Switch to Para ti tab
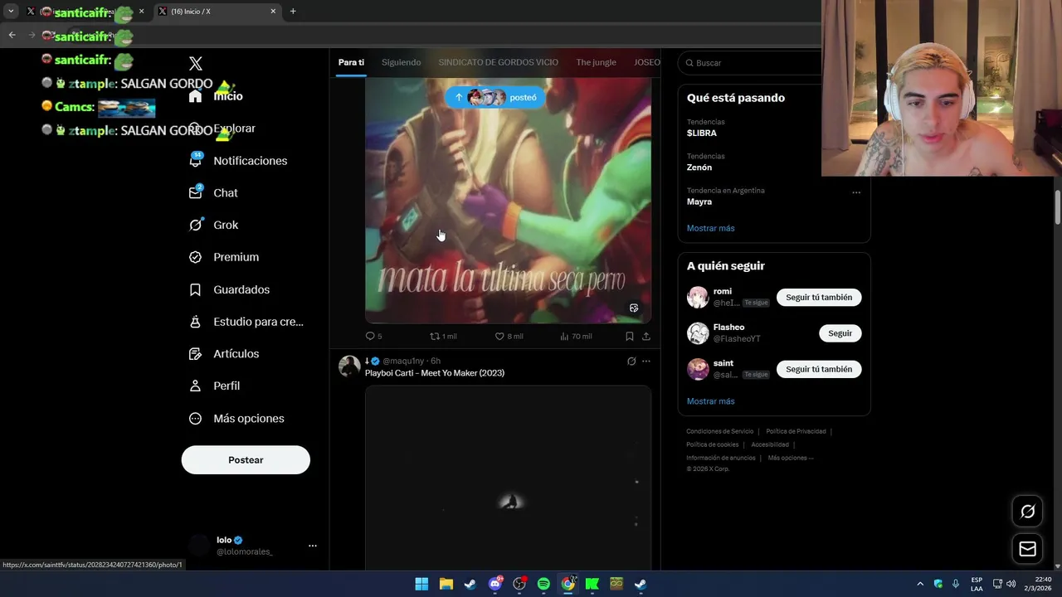 [351, 62]
